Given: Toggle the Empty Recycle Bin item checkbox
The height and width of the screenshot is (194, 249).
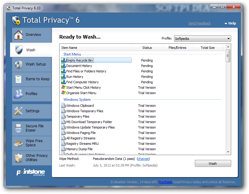Looking at the screenshot, I should (x=63, y=60).
